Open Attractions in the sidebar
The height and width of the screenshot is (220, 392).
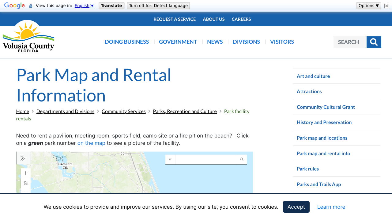tap(309, 91)
